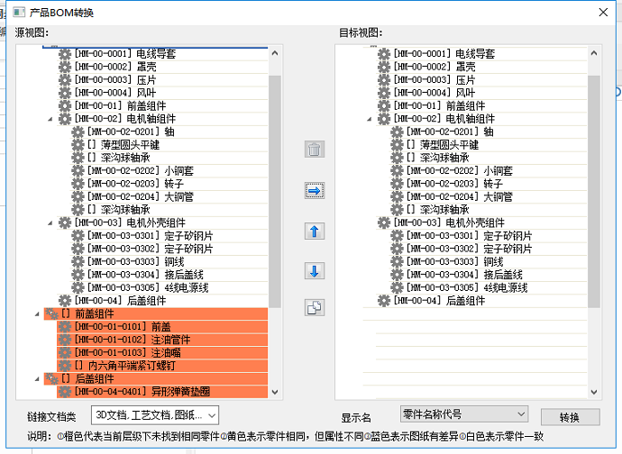The image size is (622, 454).
Task: Click gear icon of [HM-00-04] 后盖组件 in target view
Action: pos(384,301)
